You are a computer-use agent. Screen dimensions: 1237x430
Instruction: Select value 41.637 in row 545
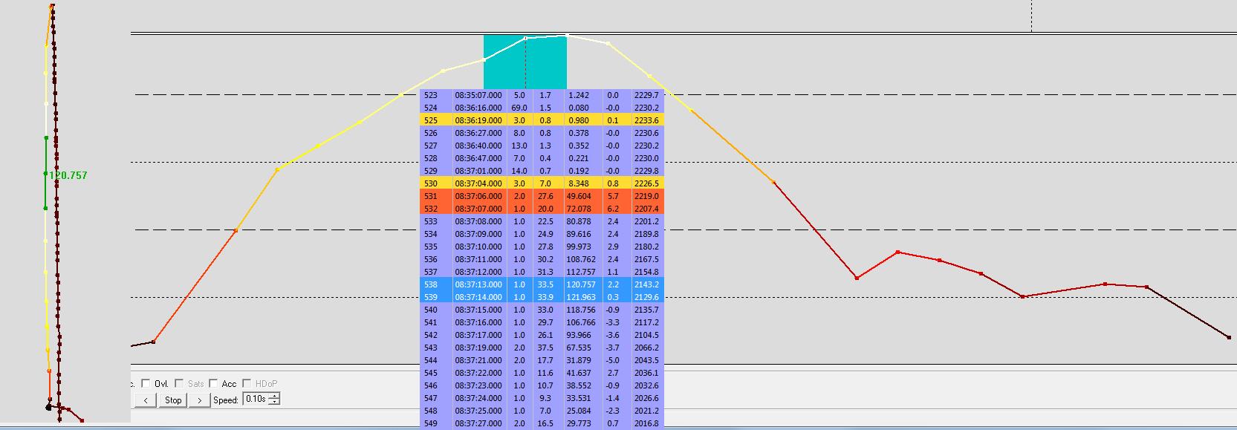click(579, 373)
